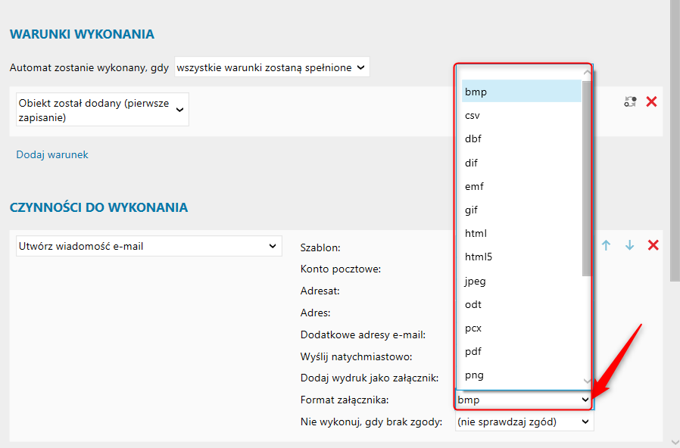Collapse the 'Format załącznika' bmp combo box
This screenshot has width=680, height=448.
(524, 400)
